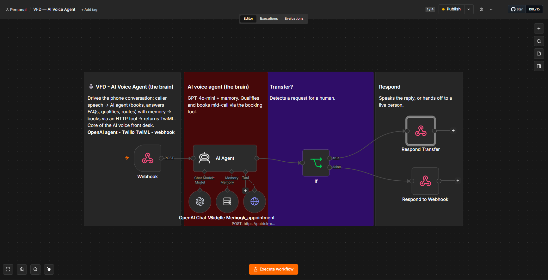Click the orange trigger lightning bolt icon
The height and width of the screenshot is (280, 548).
coord(127,158)
